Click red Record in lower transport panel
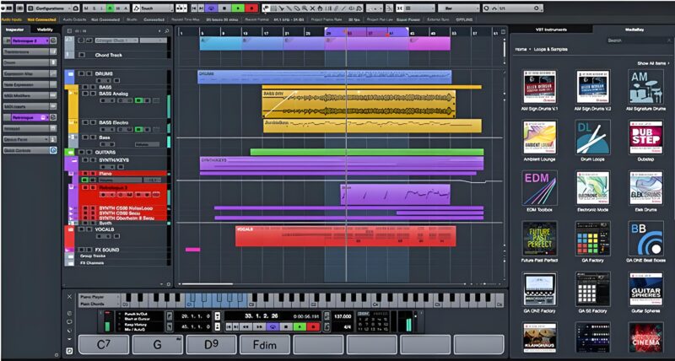Image resolution: width=675 pixels, height=361 pixels. (x=313, y=326)
